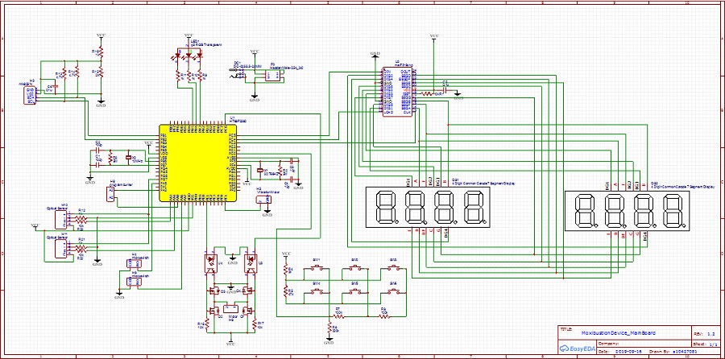Select the Motor H6 connector
Viewport: 725px width, 359px height.
tap(231, 308)
